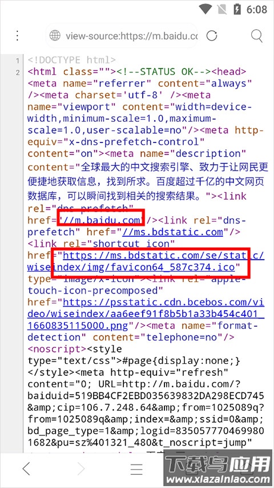Open the psstatic.cdn.bcebos.com png link
This screenshot has height=488, width=274.
click(x=146, y=314)
